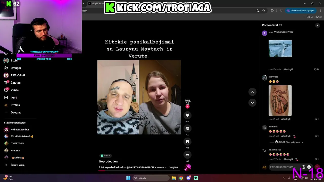This screenshot has height=182, width=324.
Task: Open Chrome three-dot menu
Action: [320, 11]
